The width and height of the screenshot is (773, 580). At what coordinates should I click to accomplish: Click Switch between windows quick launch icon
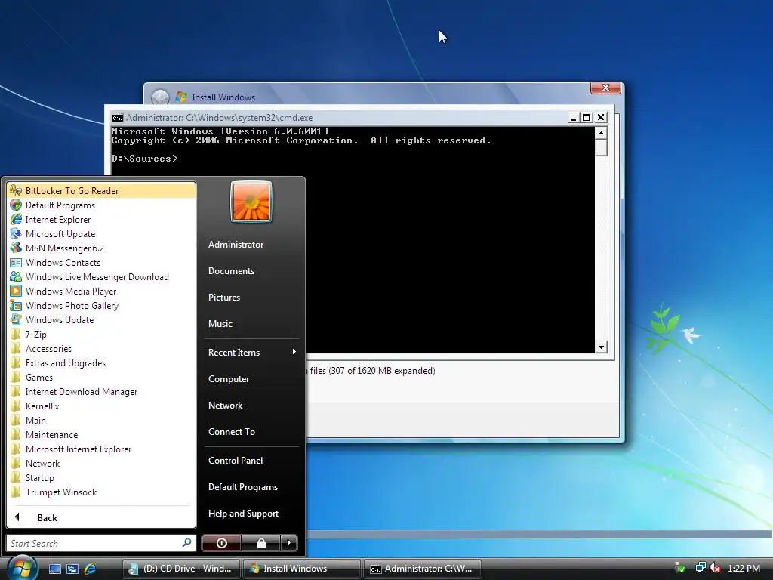tap(72, 569)
